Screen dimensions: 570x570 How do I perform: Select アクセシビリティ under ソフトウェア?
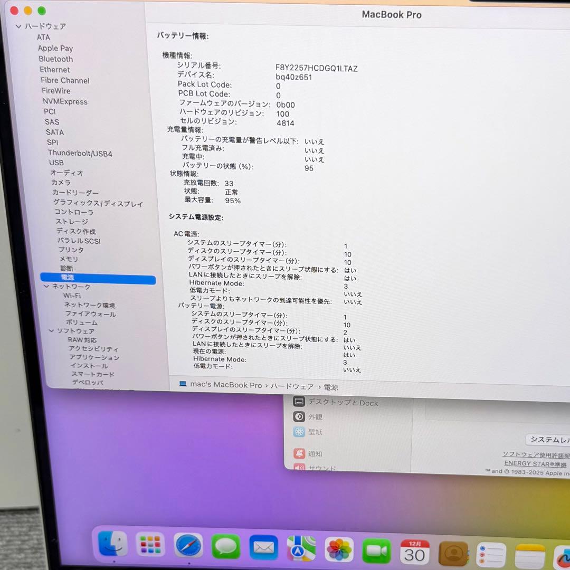[x=93, y=348]
